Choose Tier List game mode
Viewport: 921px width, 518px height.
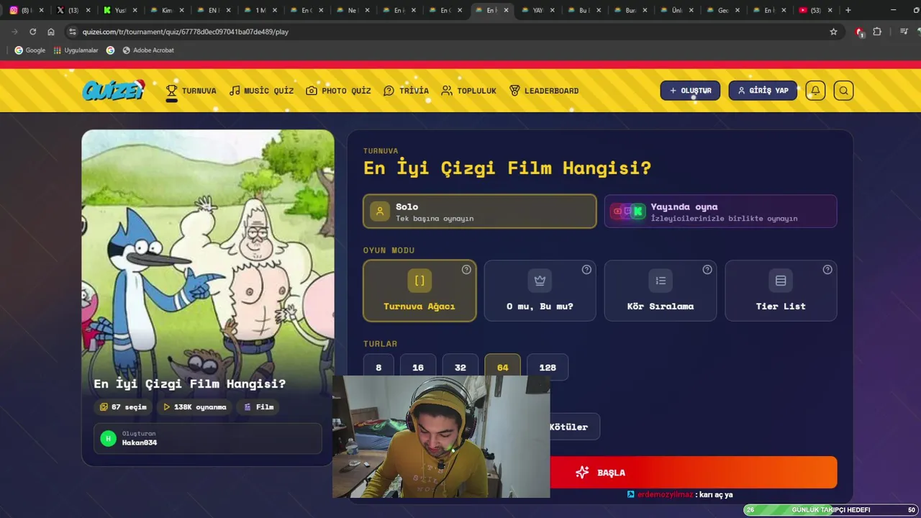tap(781, 291)
